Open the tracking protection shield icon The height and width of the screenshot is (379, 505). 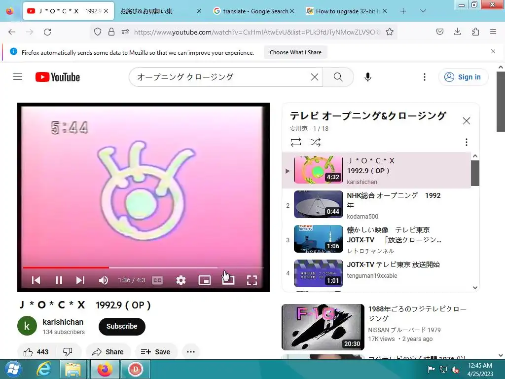click(x=98, y=32)
